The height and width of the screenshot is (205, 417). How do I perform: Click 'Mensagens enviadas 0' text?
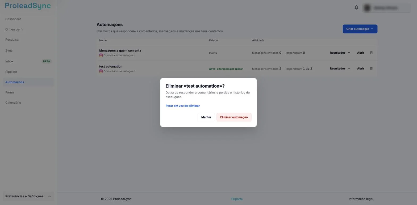(266, 53)
